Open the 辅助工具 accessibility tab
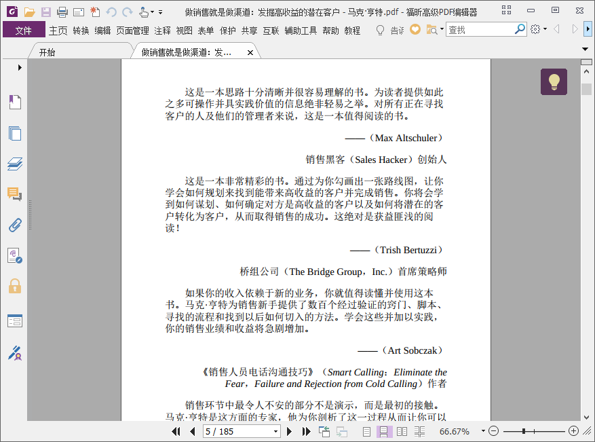 301,31
